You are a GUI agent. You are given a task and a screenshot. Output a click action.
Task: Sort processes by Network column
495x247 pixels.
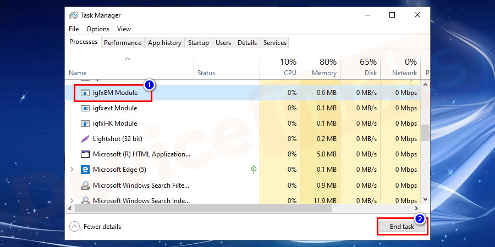point(400,68)
